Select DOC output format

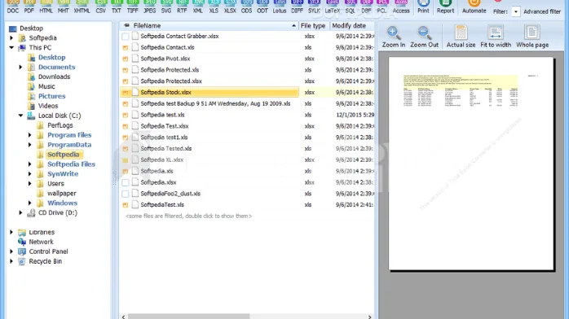(x=13, y=7)
